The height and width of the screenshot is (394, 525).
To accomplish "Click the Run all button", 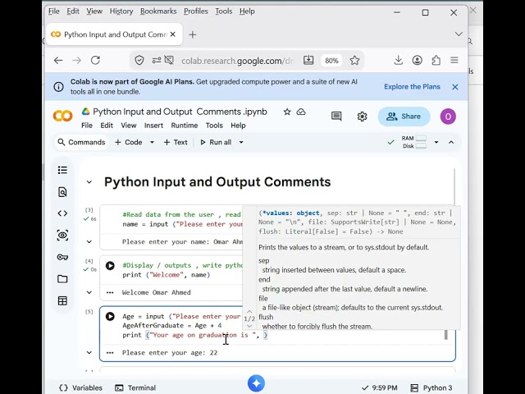I will [216, 142].
